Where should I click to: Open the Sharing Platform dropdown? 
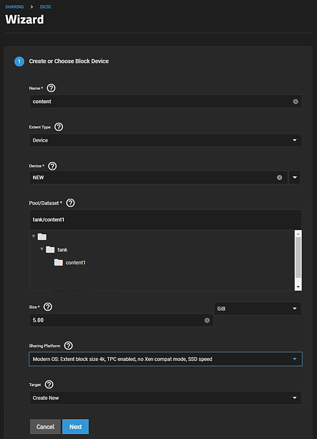tap(165, 359)
